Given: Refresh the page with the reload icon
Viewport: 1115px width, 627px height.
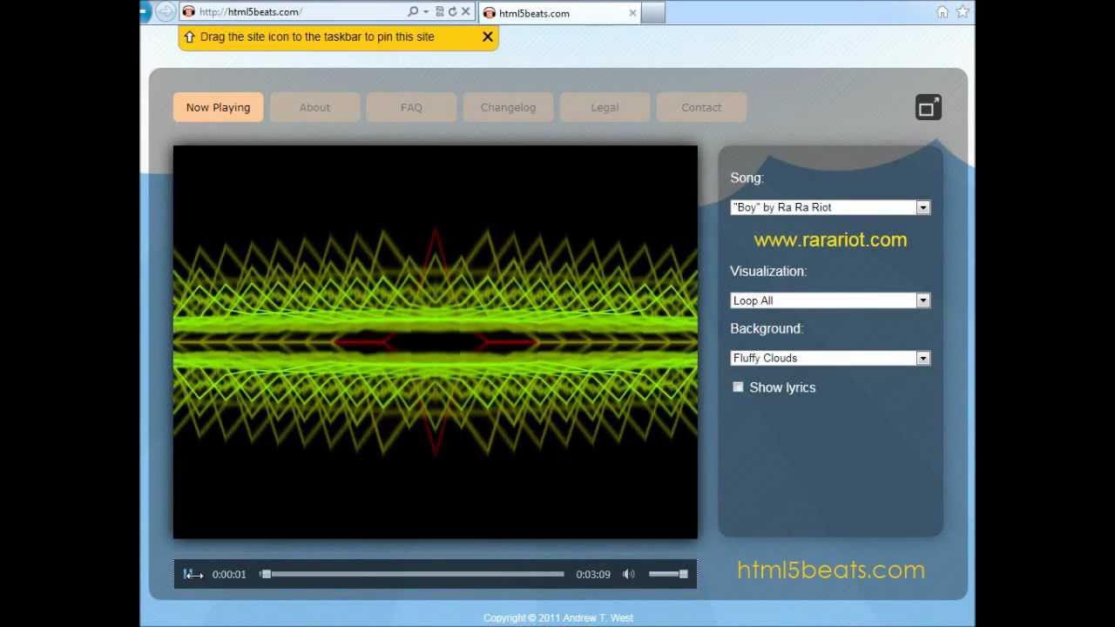Looking at the screenshot, I should [x=452, y=11].
